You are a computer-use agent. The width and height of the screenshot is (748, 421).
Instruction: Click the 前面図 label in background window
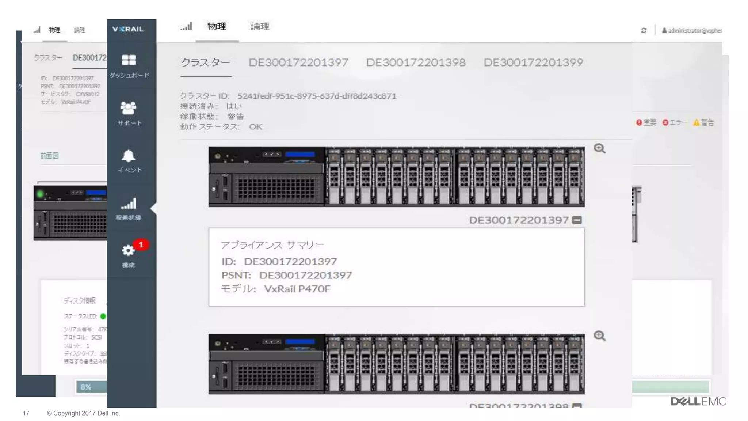49,156
